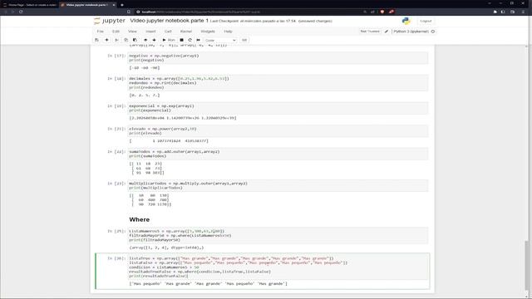The height and width of the screenshot is (299, 532).
Task: Open the browser extensions icon
Action: pyautogui.click(x=495, y=12)
